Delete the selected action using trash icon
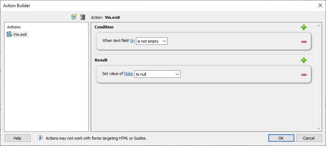Screen dimensions: 326x146 point(83,17)
